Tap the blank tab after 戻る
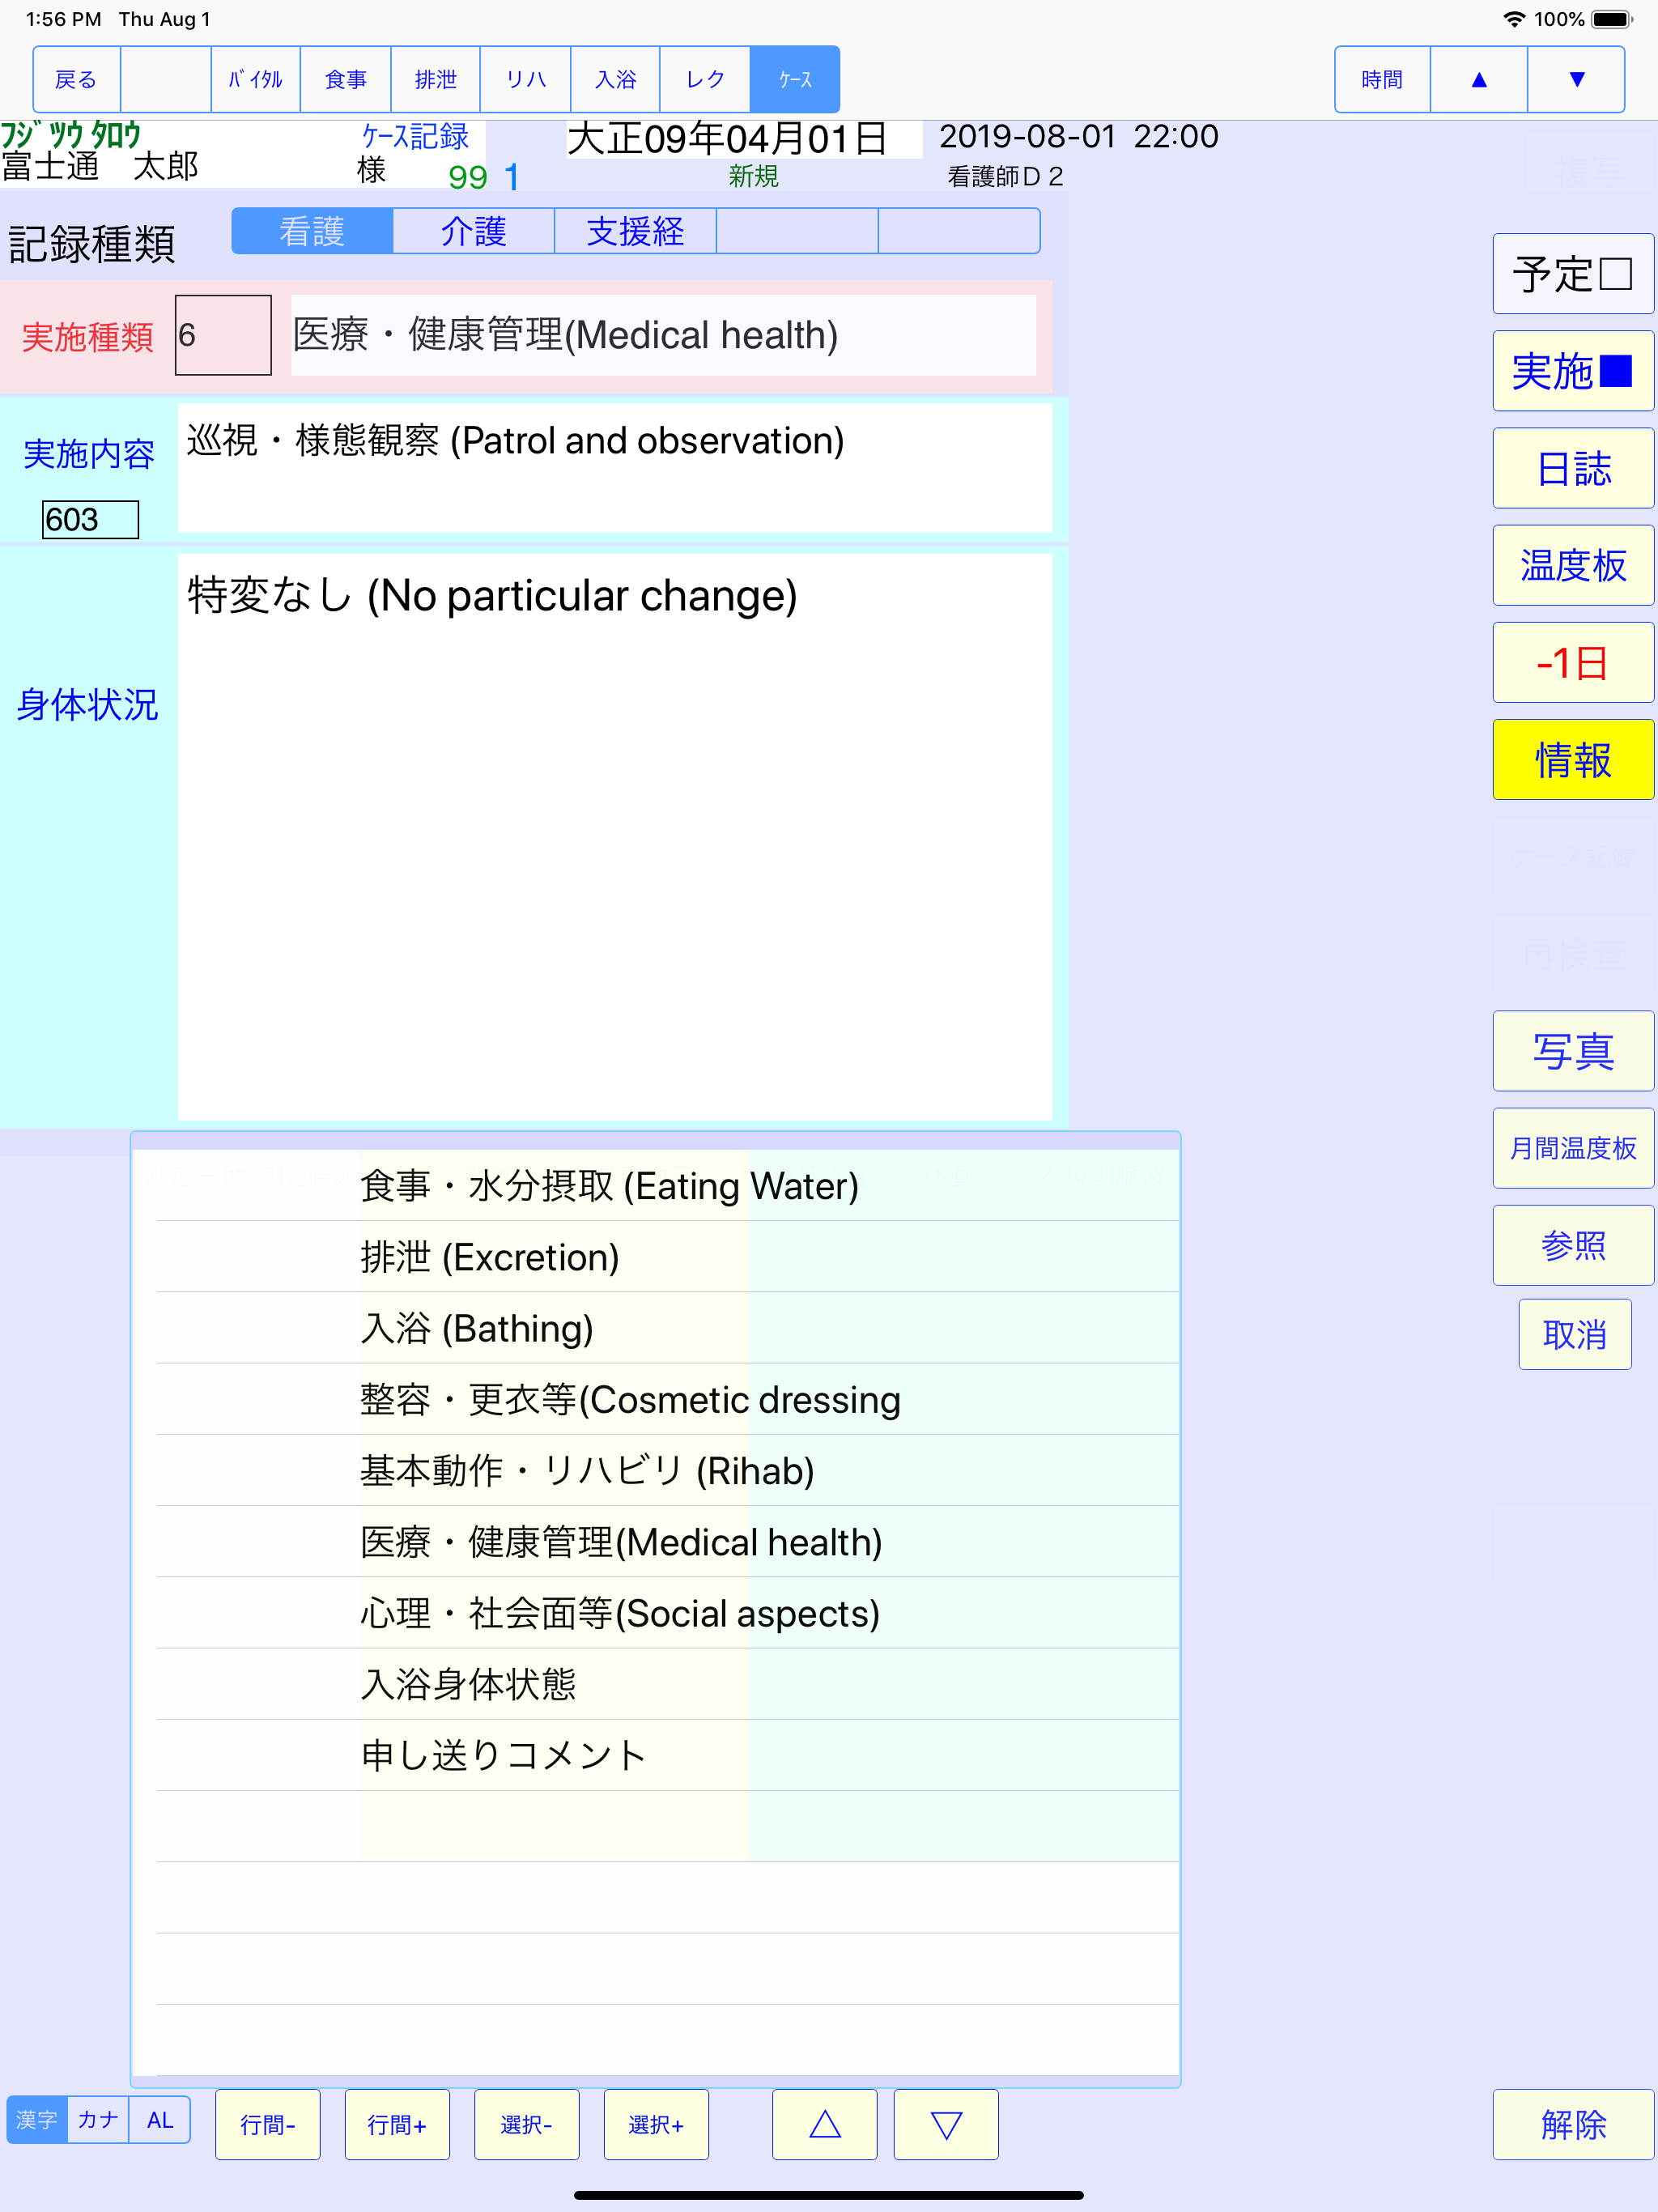The width and height of the screenshot is (1658, 2212). coord(166,79)
